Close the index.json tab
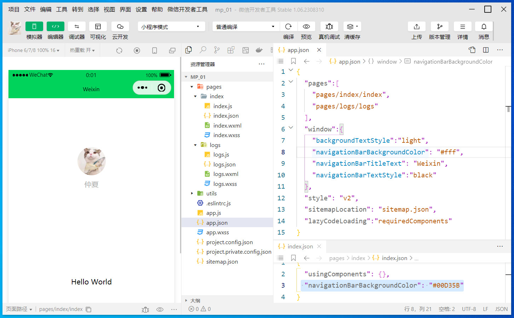 coord(319,246)
